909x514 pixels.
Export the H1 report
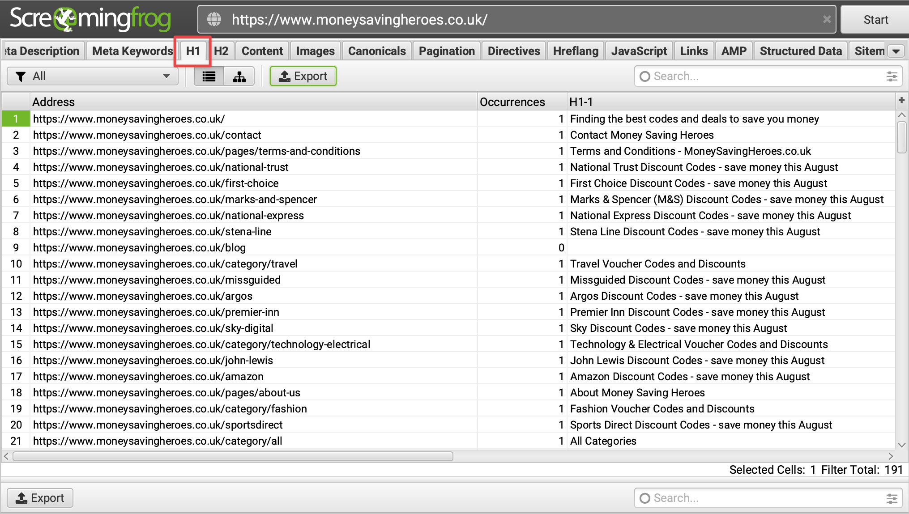point(303,76)
